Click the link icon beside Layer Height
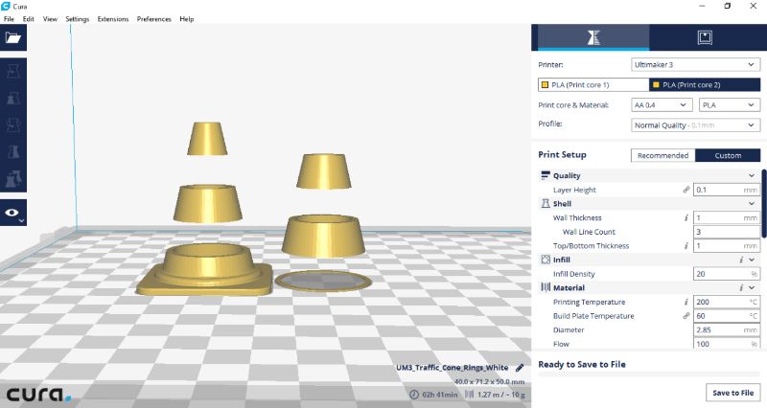 [x=686, y=190]
